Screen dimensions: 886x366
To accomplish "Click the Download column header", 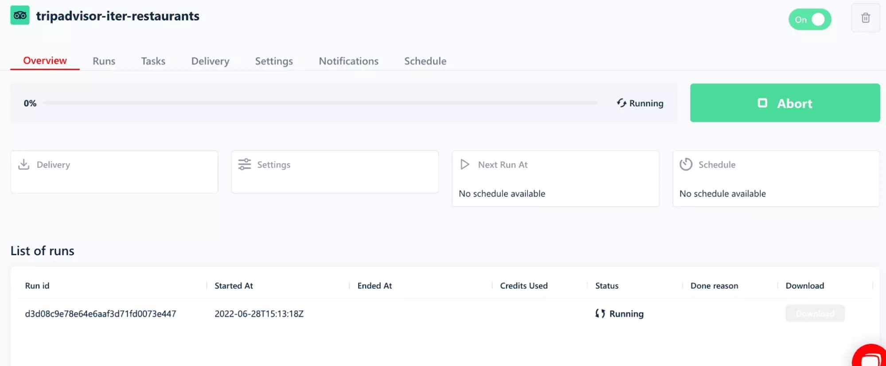I will coord(805,286).
